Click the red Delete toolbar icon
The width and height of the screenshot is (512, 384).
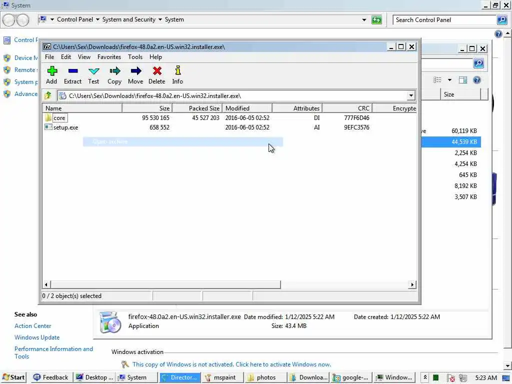(x=157, y=71)
